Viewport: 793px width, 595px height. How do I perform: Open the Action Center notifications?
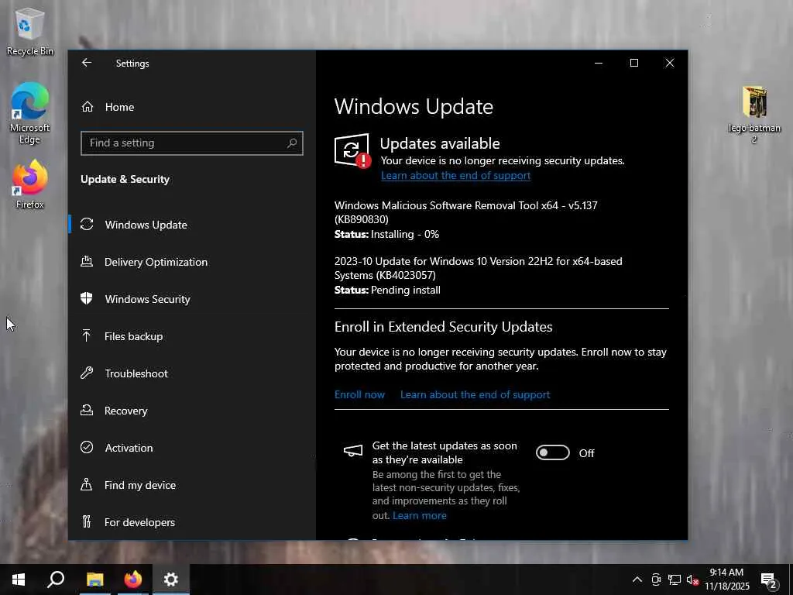[769, 580]
